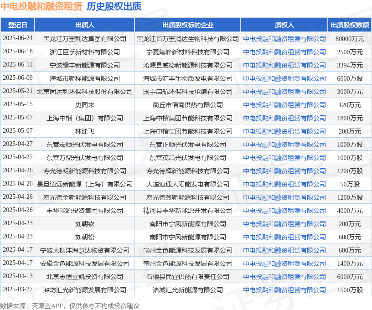Select the 出质股权标的企业 column header

pos(188,25)
